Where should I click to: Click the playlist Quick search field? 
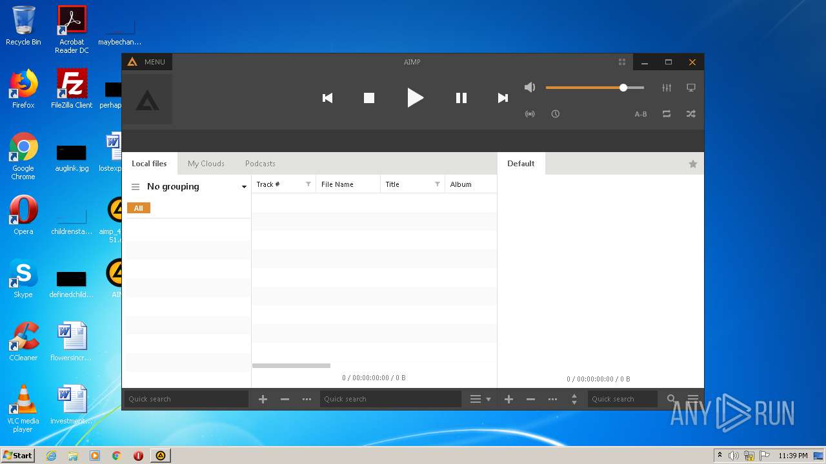point(622,399)
